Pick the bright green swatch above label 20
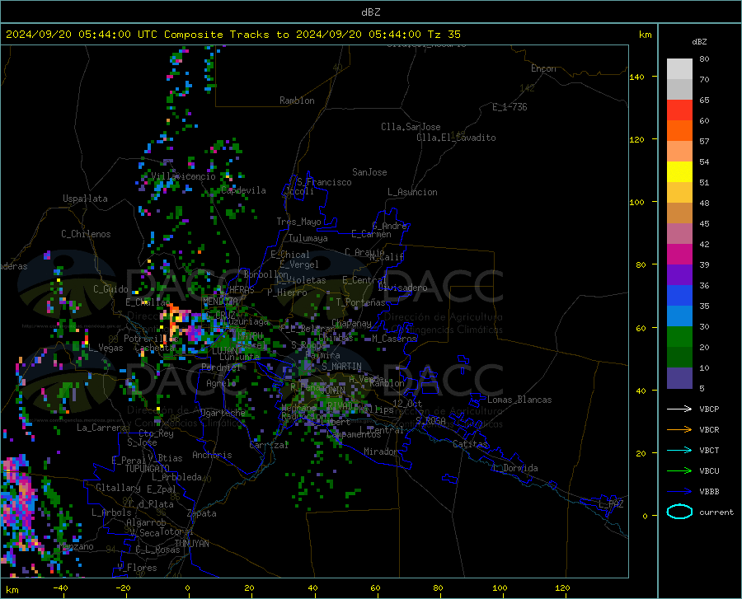The image size is (742, 599). point(679,337)
